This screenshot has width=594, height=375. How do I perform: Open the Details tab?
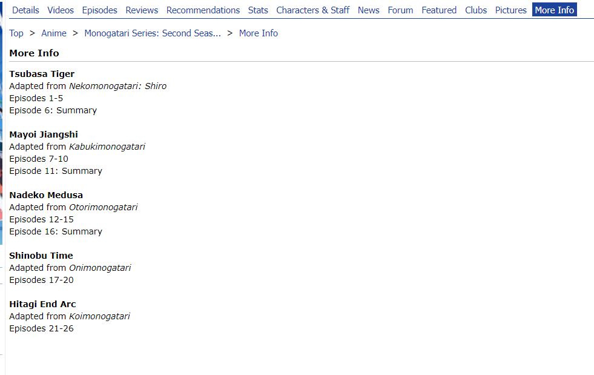[25, 10]
